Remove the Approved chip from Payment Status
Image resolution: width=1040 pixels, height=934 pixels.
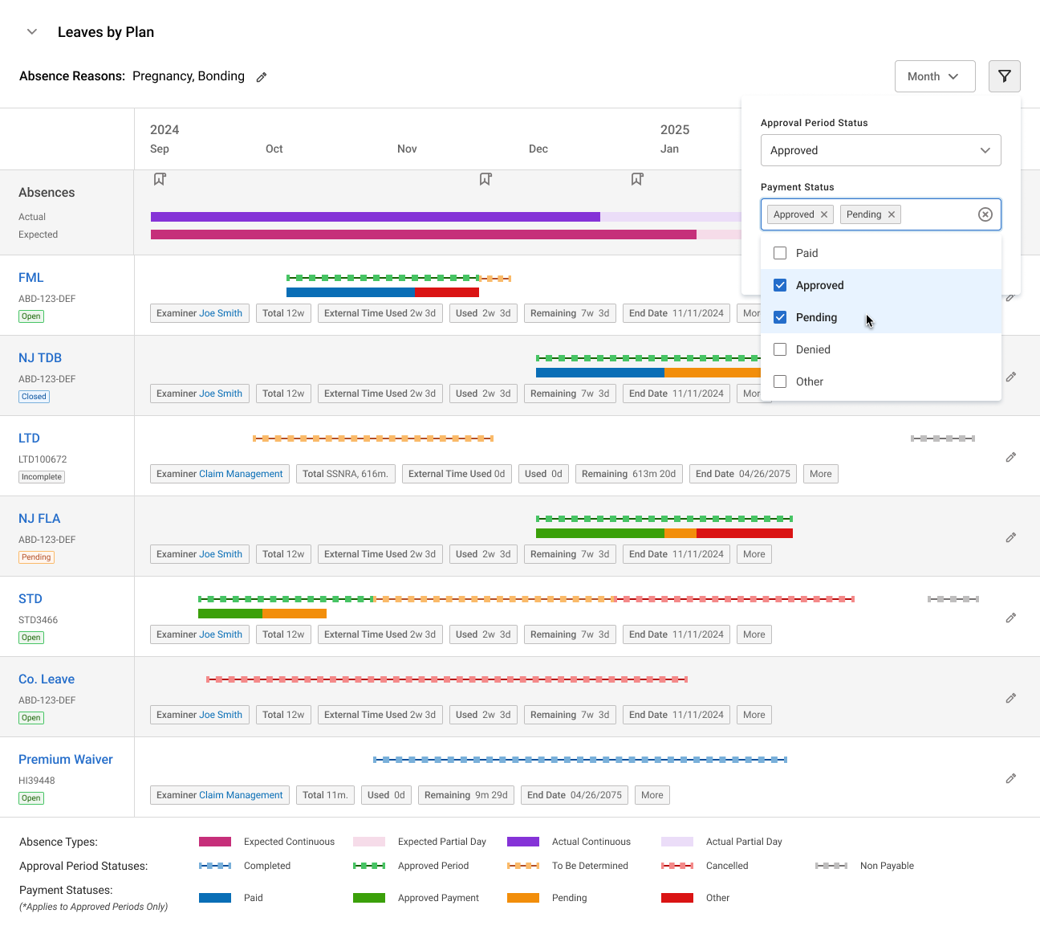coord(824,214)
